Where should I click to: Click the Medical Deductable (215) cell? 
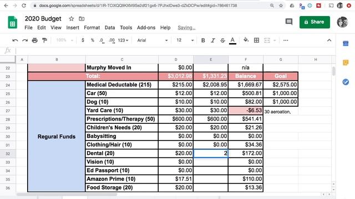tap(122, 85)
